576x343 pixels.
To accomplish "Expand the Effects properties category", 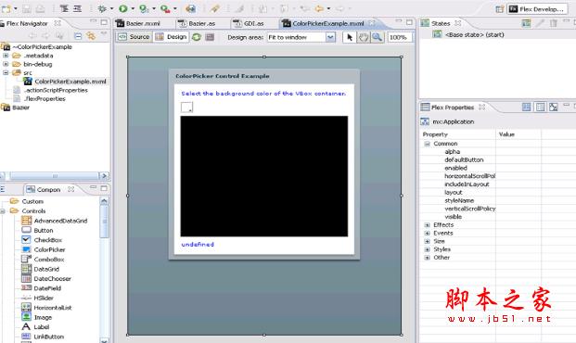I will coord(428,224).
